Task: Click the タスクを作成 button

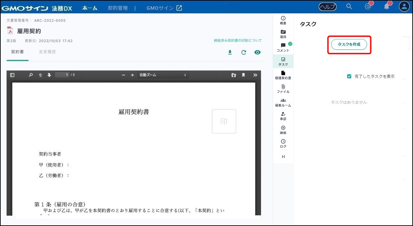Action: pyautogui.click(x=349, y=44)
